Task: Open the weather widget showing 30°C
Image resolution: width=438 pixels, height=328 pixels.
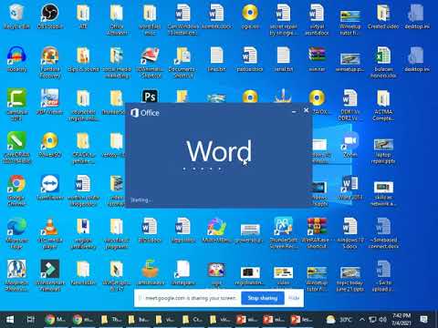Action: pos(339,320)
